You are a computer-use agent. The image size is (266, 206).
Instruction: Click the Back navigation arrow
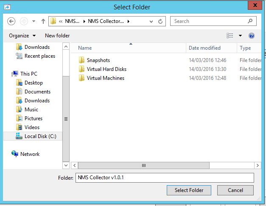11,21
